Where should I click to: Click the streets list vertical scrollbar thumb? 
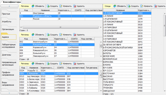coord(165,26)
